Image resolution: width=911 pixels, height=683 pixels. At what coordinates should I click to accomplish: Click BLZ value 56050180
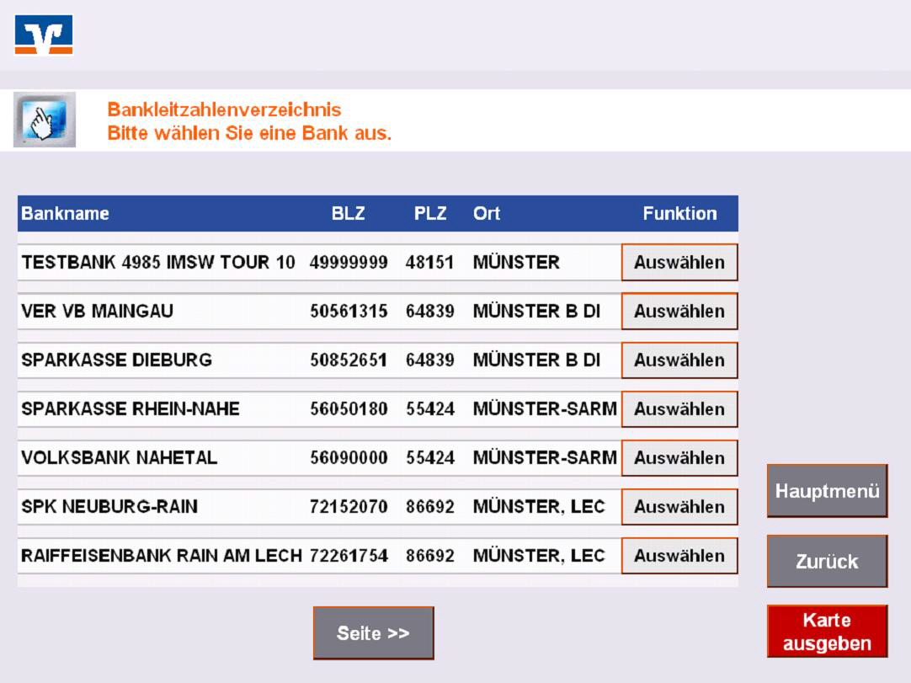(x=349, y=408)
